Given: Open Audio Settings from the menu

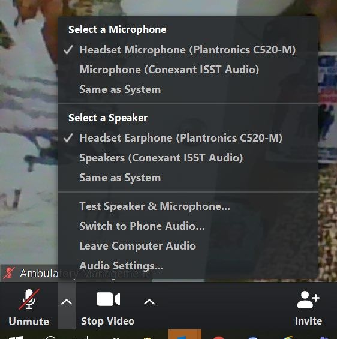Looking at the screenshot, I should pos(188,266).
